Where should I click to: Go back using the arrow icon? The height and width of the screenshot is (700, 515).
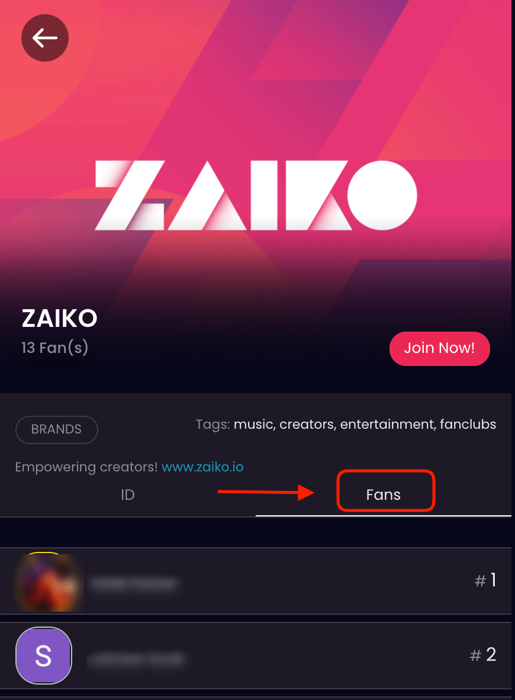pyautogui.click(x=44, y=38)
